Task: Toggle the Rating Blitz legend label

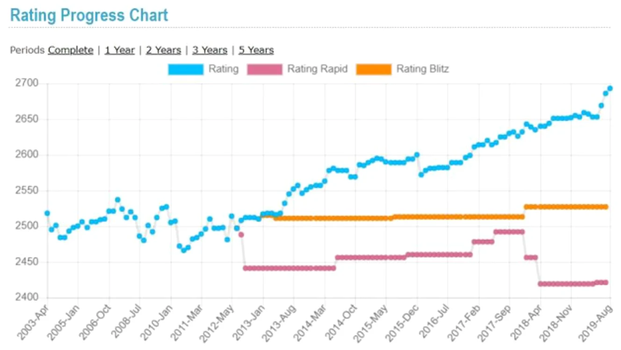Action: click(x=423, y=69)
